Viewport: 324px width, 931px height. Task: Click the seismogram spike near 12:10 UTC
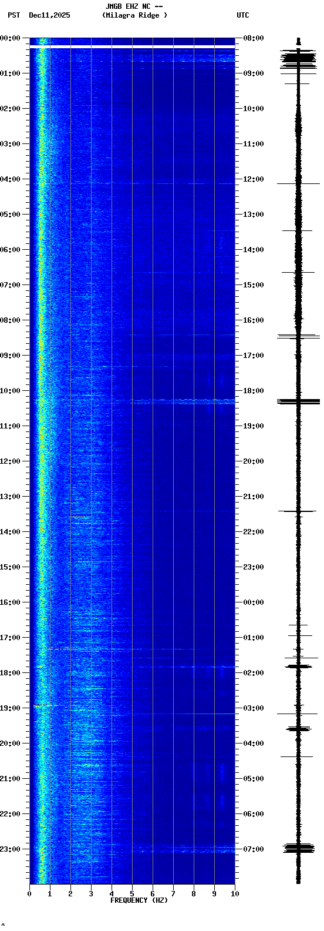(x=299, y=184)
